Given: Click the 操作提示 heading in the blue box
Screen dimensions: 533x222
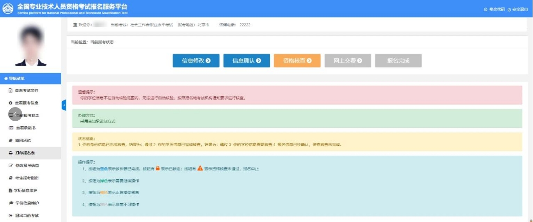Looking at the screenshot, I should (x=87, y=162).
